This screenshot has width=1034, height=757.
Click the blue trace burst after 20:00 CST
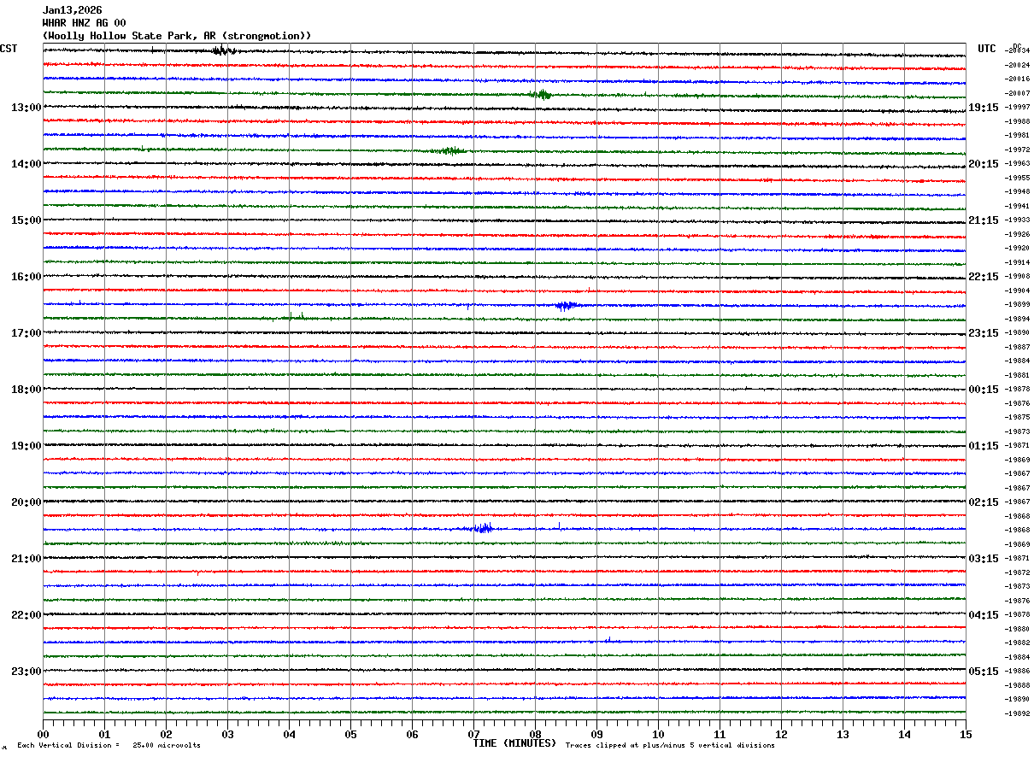(x=483, y=528)
